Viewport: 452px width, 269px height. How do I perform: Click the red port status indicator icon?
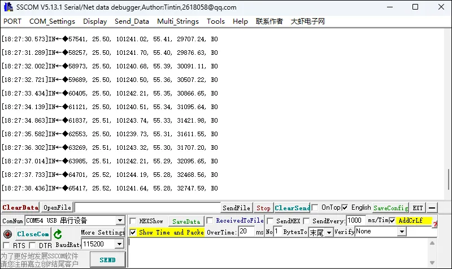7,234
